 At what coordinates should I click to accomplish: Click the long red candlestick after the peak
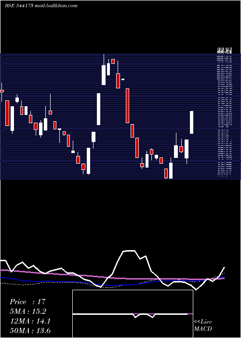127,106
